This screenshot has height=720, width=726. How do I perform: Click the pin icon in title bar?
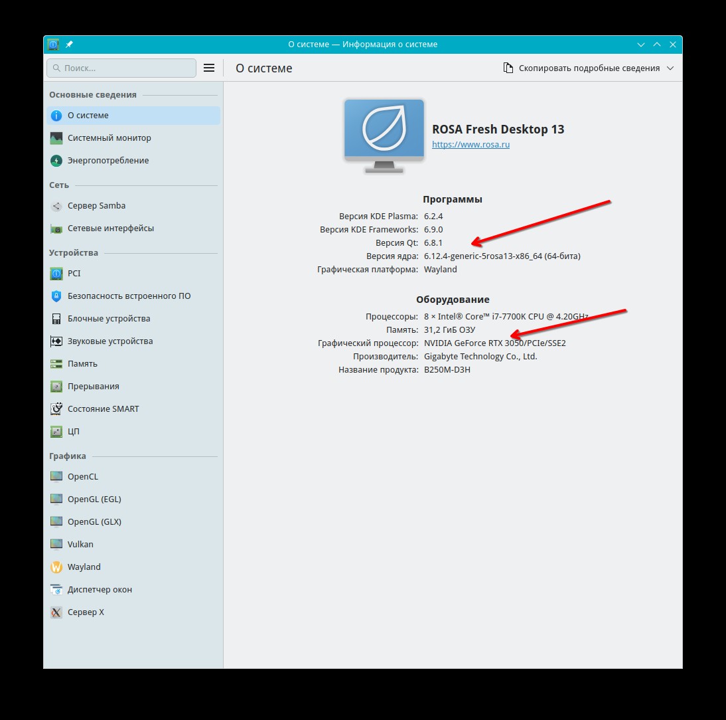(x=69, y=45)
